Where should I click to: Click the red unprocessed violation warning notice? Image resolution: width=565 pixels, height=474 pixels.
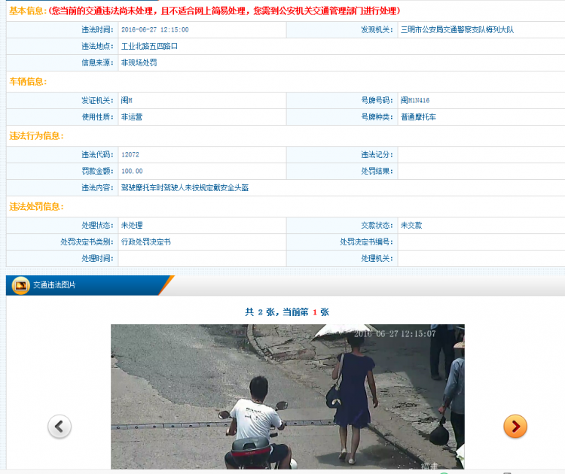pyautogui.click(x=224, y=11)
